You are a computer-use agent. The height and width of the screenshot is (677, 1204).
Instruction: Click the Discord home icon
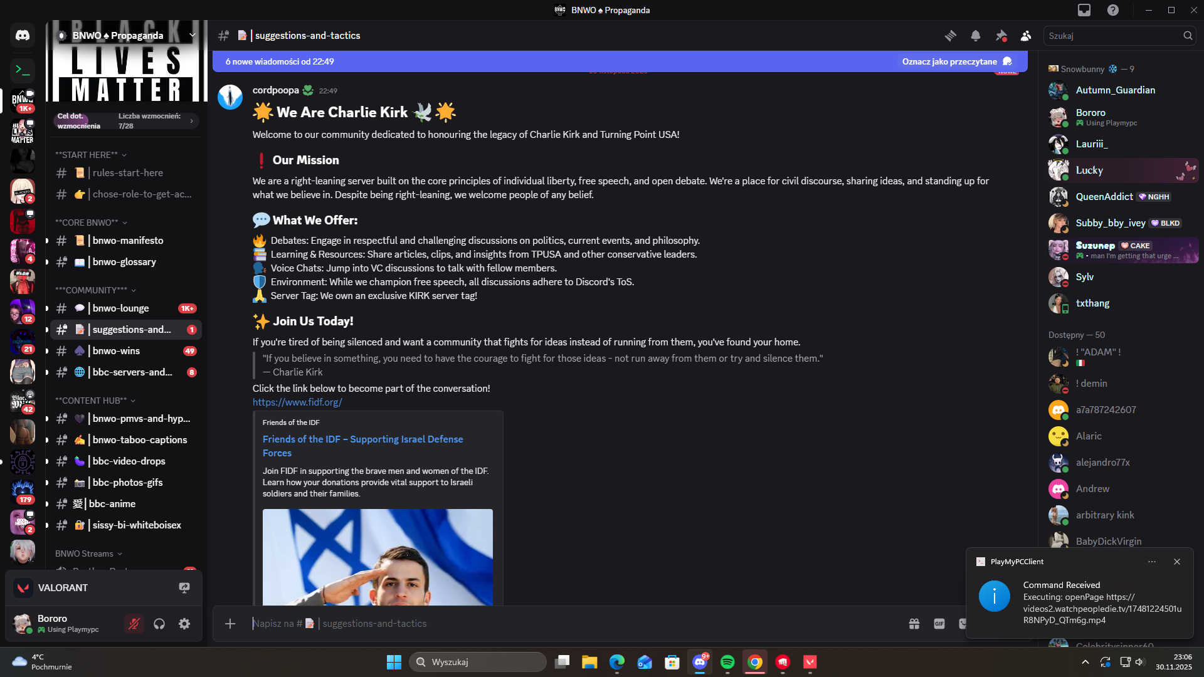click(23, 36)
